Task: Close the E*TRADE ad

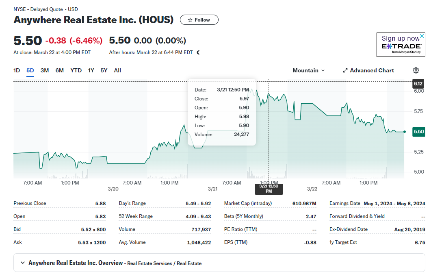Action: point(422,36)
